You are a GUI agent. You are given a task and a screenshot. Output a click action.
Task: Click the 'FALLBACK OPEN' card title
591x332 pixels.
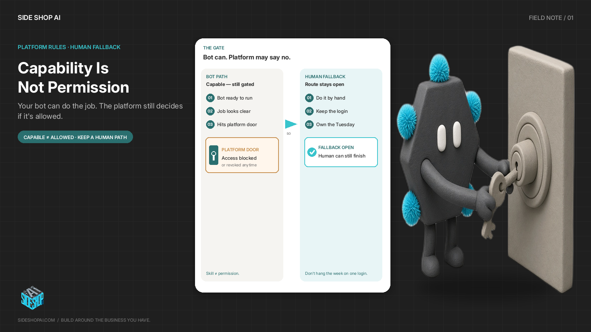[336, 148]
